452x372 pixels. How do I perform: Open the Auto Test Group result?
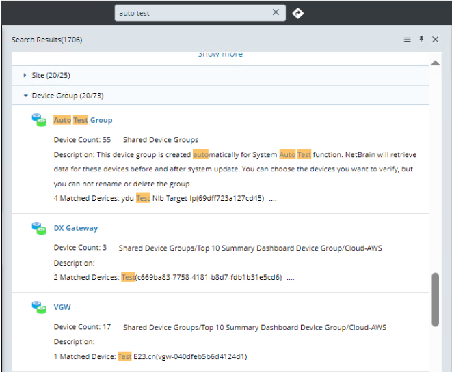click(x=83, y=120)
